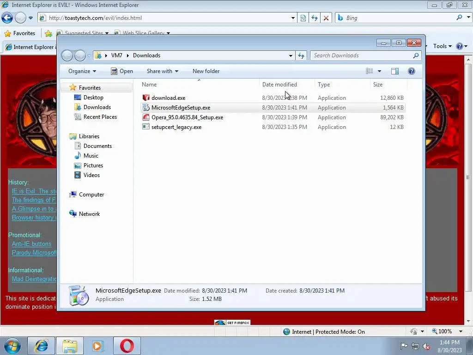Screen dimensions: 473x355
Task: Open IE recent pages dropdown arrow
Action: coord(30,18)
